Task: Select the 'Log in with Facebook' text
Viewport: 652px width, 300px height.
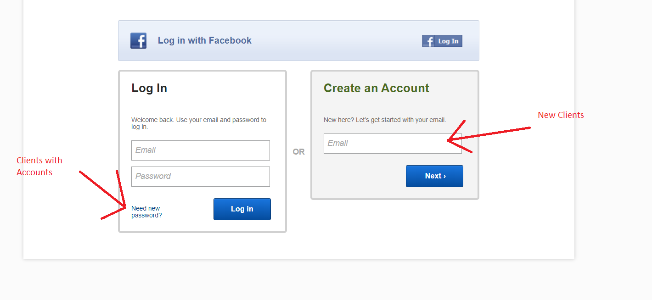Action: tap(205, 40)
